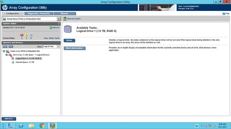
Task: Expand all tree nodes button
Action: tap(5, 46)
